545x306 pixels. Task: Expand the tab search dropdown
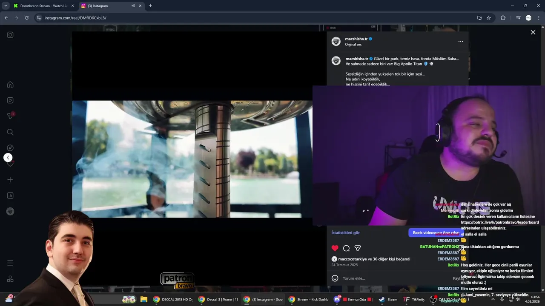pyautogui.click(x=6, y=6)
